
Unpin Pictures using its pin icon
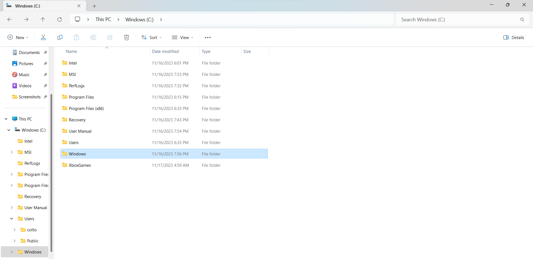[x=45, y=63]
